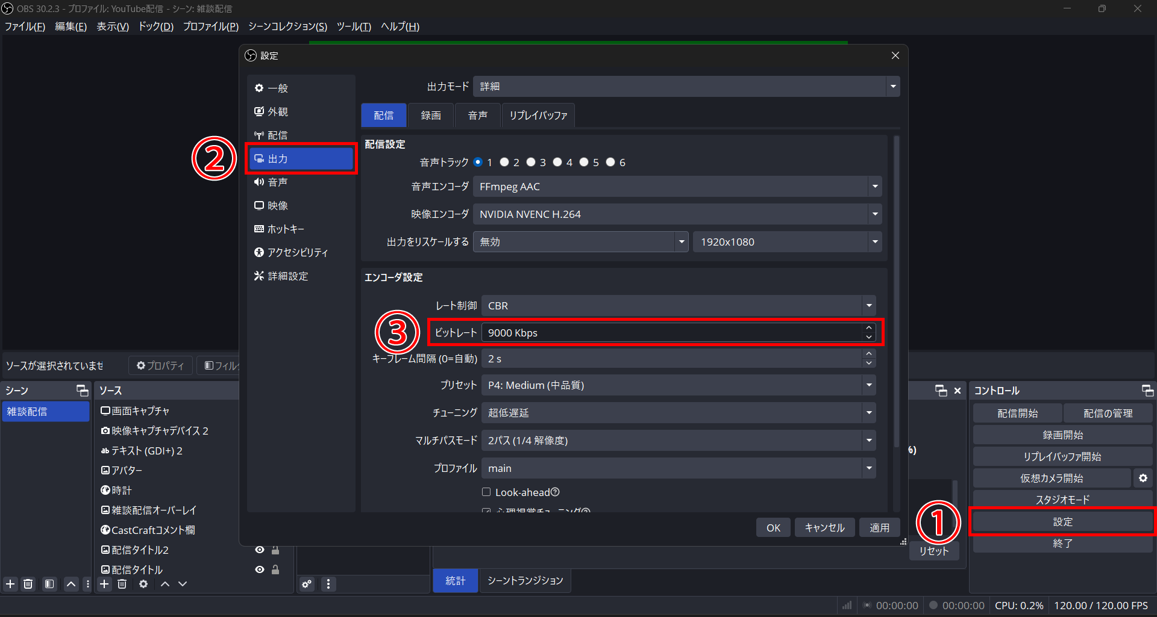Add a new scene with plus icon
Screen dimensions: 1157x617
[x=10, y=584]
